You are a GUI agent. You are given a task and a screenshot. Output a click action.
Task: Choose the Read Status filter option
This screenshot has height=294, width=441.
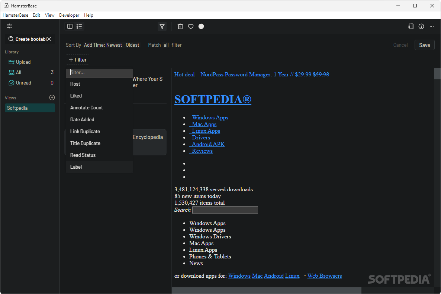point(99,155)
